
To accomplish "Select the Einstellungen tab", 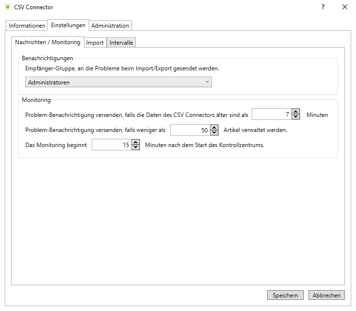I will point(68,25).
